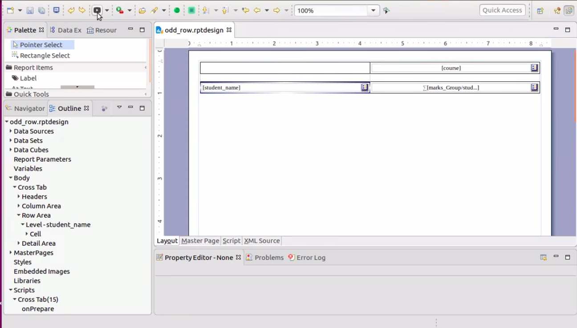Collapse the Row Area tree node
Screen dimensions: 577x328
click(19, 215)
